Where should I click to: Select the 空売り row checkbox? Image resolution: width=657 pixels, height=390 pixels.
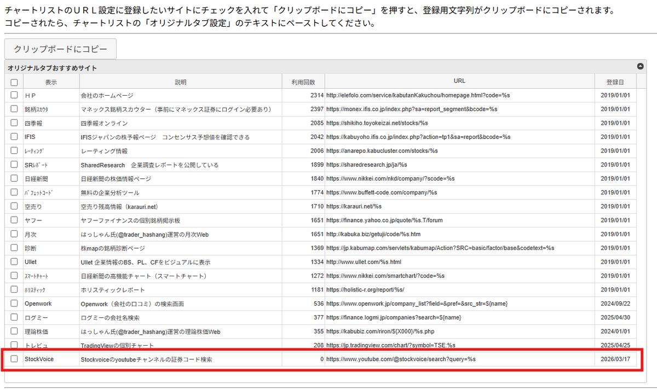coord(14,206)
